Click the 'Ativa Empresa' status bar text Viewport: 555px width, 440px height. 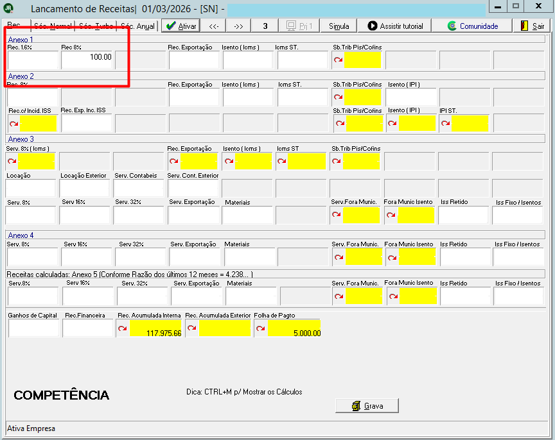(31, 428)
